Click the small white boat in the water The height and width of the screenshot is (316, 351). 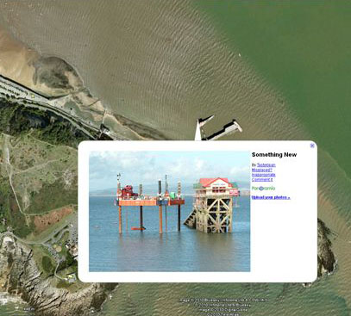[x=240, y=54]
